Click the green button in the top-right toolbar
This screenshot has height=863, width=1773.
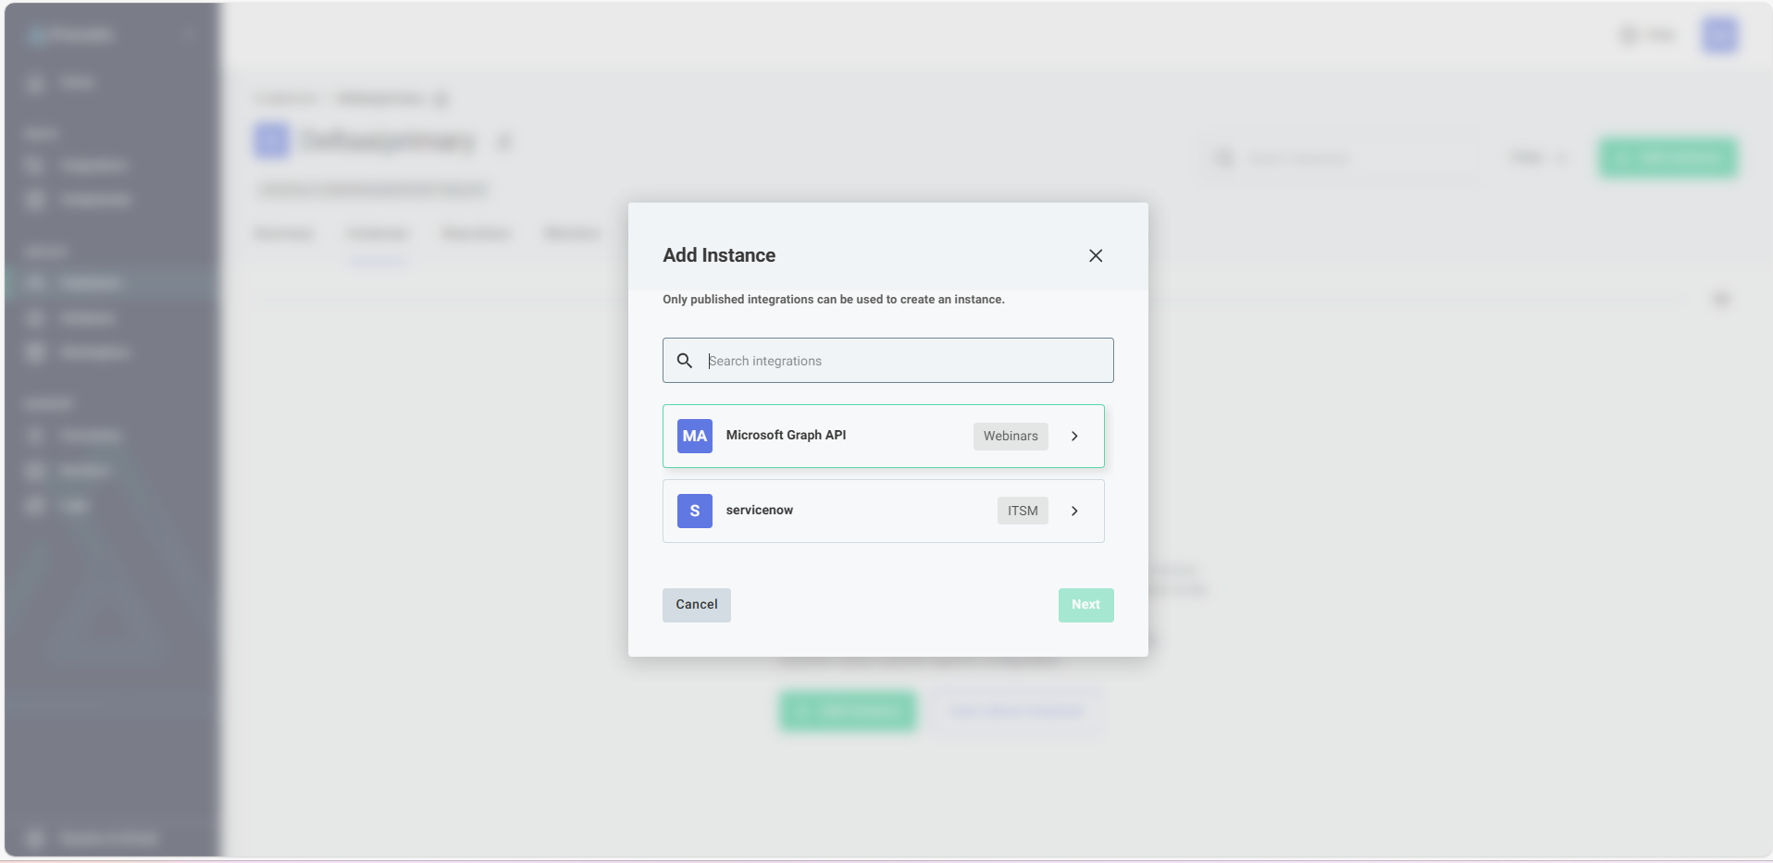pyautogui.click(x=1667, y=158)
